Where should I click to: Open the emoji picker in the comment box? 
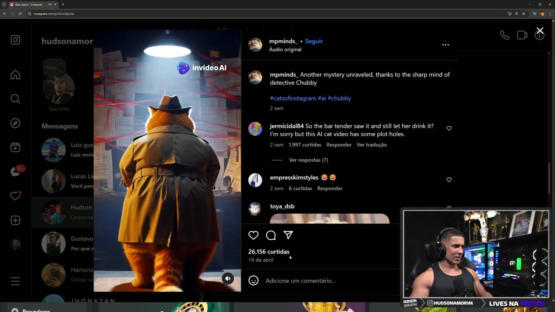pos(253,280)
